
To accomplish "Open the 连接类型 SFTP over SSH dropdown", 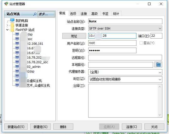I will pyautogui.click(x=160, y=29).
